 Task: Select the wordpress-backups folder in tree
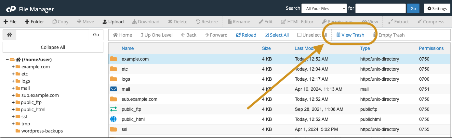[42, 131]
